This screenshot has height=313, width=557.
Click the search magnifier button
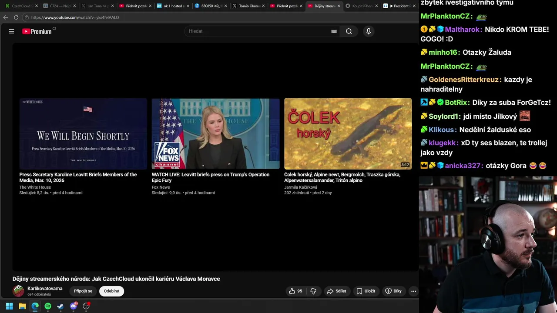click(349, 31)
